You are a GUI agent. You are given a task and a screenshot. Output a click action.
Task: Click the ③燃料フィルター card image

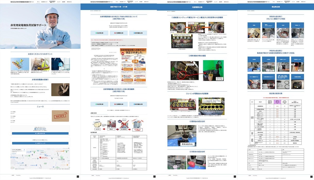click(283, 67)
